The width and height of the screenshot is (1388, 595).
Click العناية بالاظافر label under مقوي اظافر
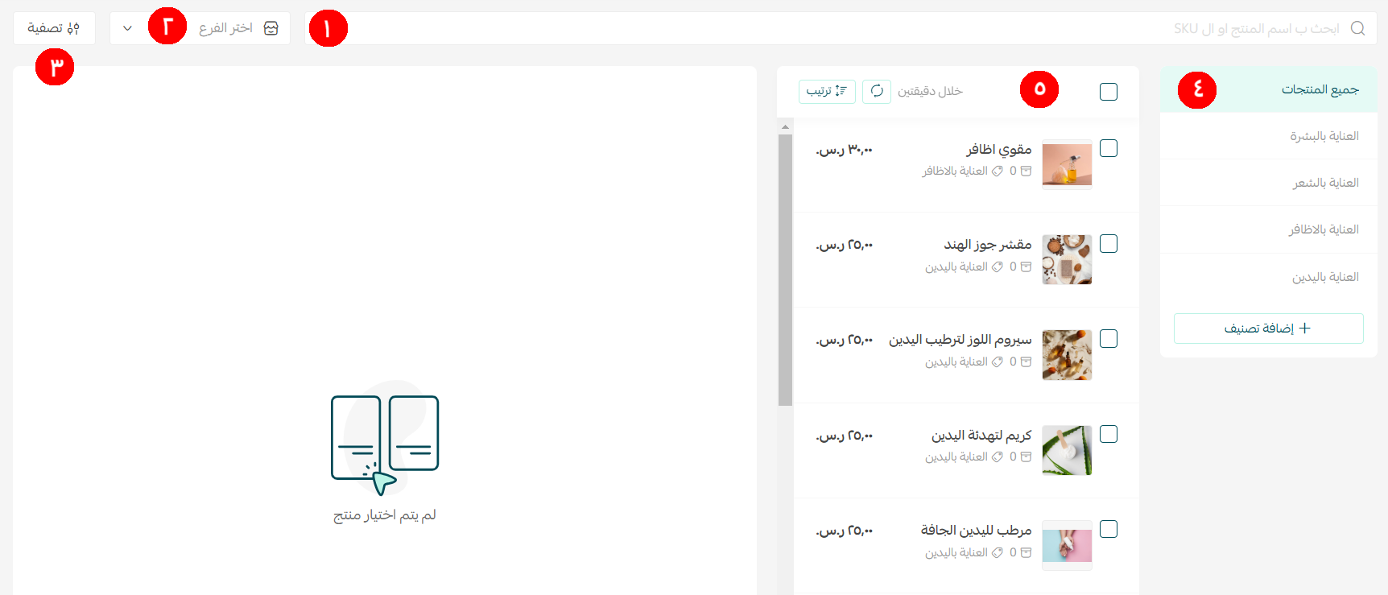click(955, 171)
